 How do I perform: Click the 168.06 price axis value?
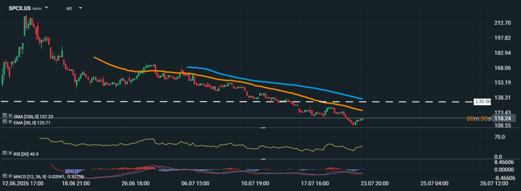[502, 68]
